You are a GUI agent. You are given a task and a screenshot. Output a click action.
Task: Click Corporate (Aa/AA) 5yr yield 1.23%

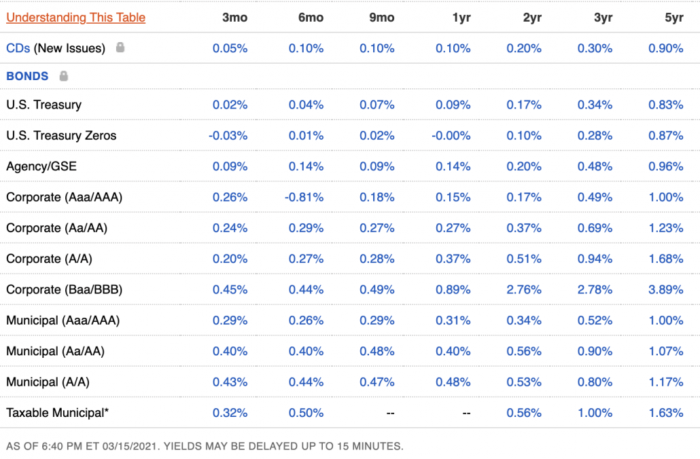pyautogui.click(x=665, y=228)
